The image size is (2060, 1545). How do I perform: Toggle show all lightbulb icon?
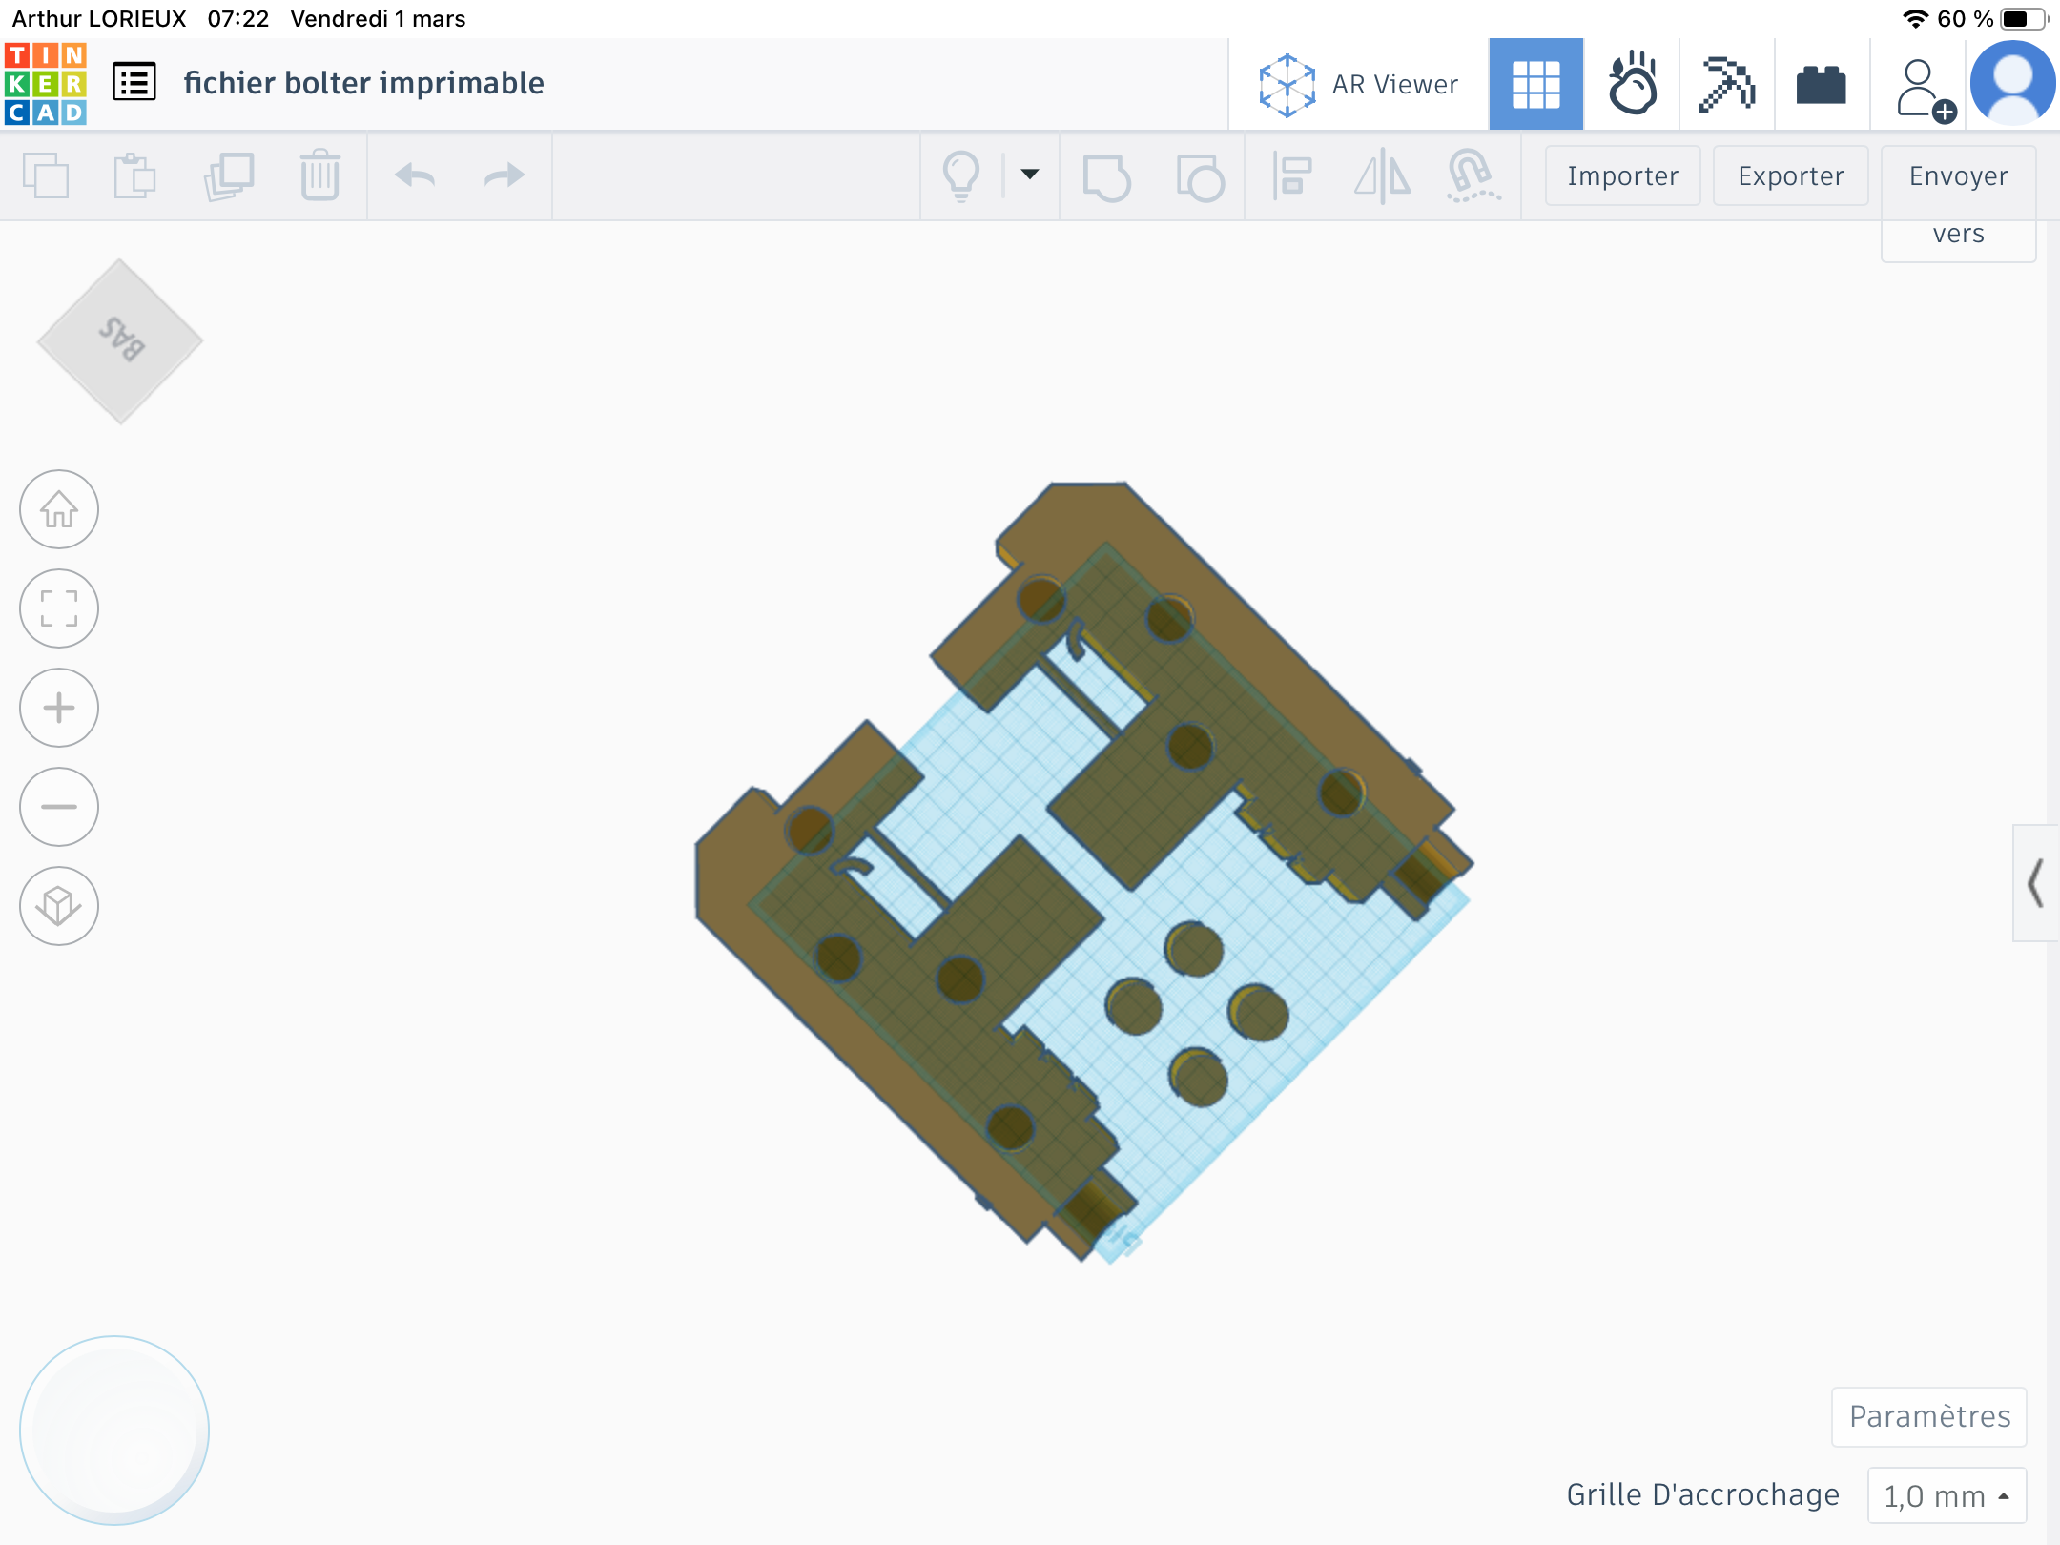(960, 175)
